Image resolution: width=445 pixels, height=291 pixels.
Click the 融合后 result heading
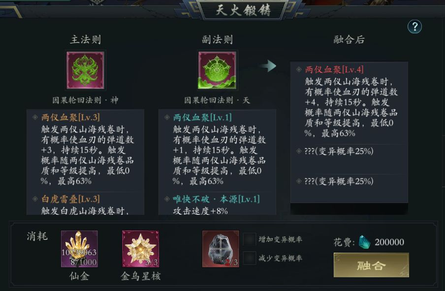(x=349, y=40)
